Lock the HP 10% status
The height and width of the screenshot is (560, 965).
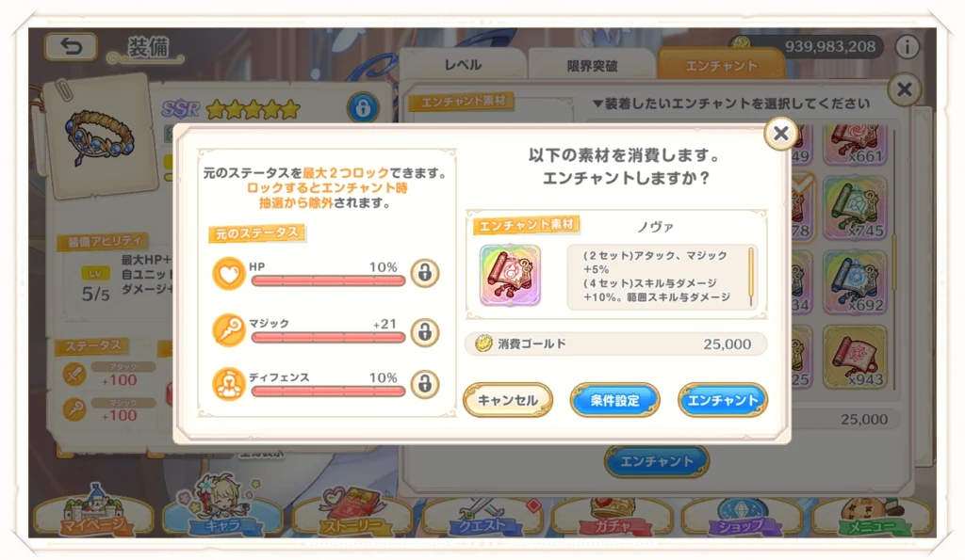425,272
